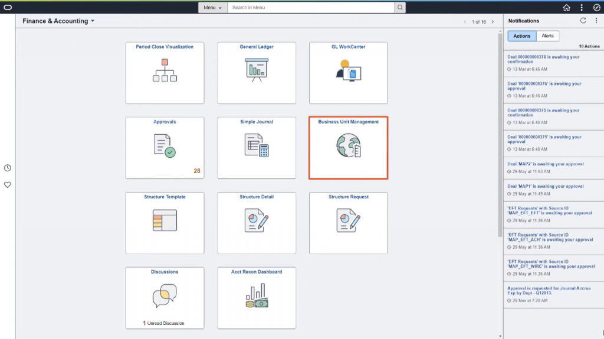Open Favorites heart icon in sidebar
The image size is (604, 339).
click(x=7, y=185)
